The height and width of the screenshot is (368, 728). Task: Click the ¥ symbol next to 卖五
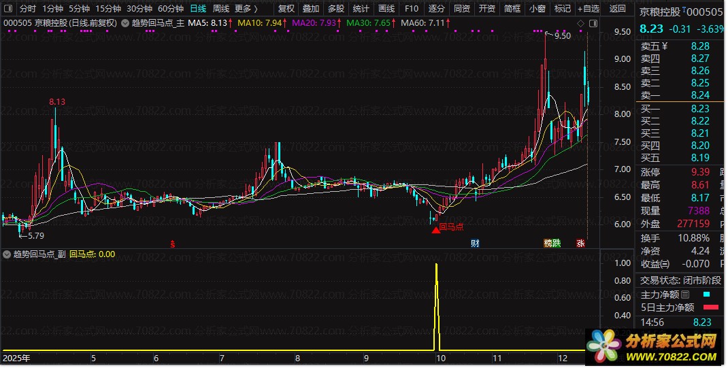665,46
